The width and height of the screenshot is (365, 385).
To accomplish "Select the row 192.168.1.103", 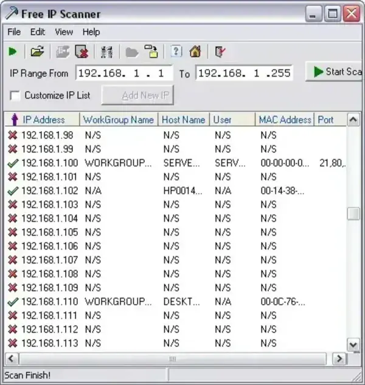I will tap(176, 205).
